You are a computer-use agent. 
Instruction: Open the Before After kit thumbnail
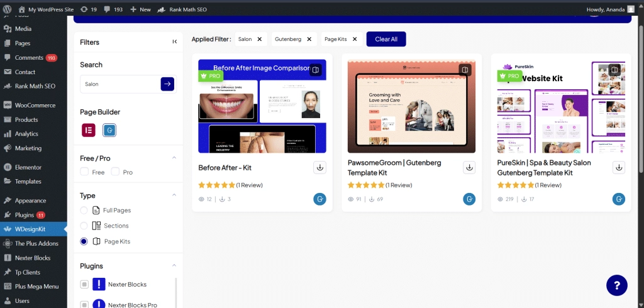262,106
